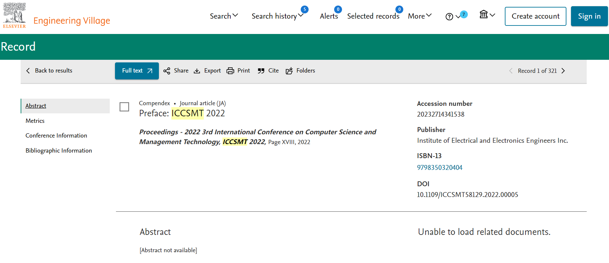
Task: Select the Abstract sidebar tab
Action: pos(66,106)
